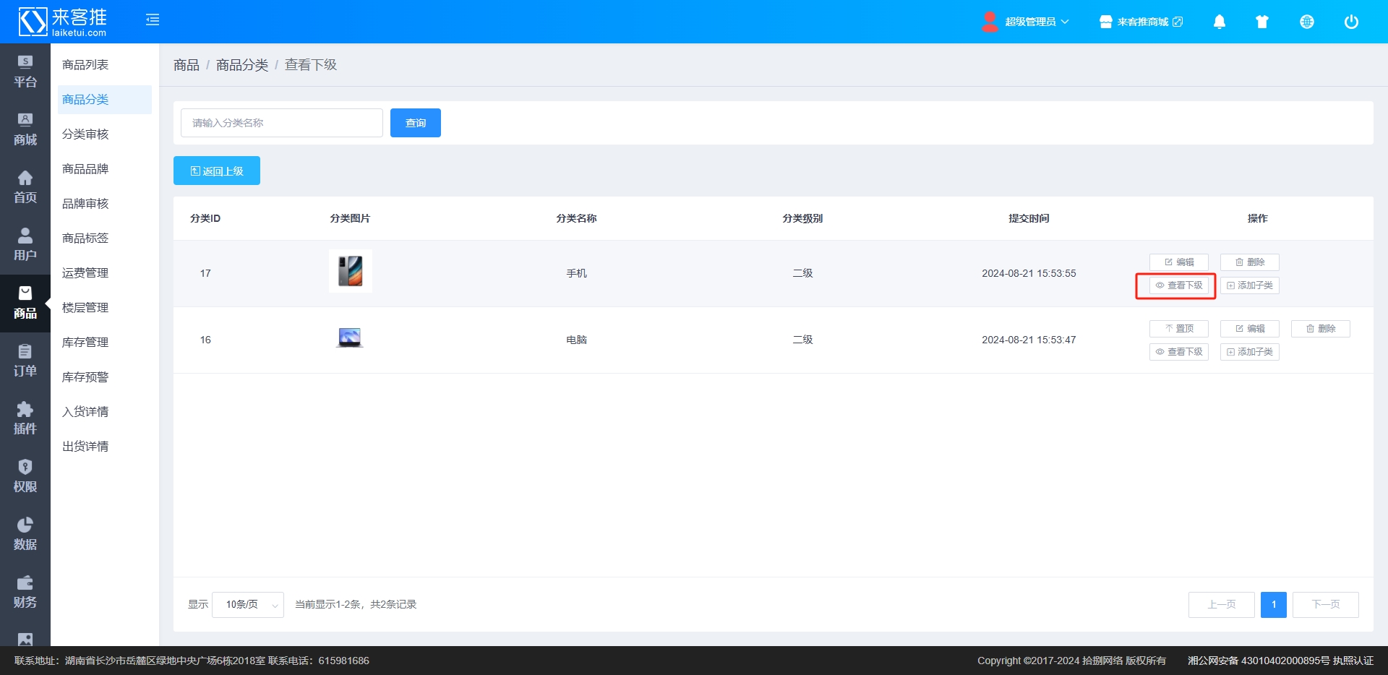The image size is (1388, 675).
Task: Click the 手机 category thumbnail image
Action: pyautogui.click(x=351, y=272)
